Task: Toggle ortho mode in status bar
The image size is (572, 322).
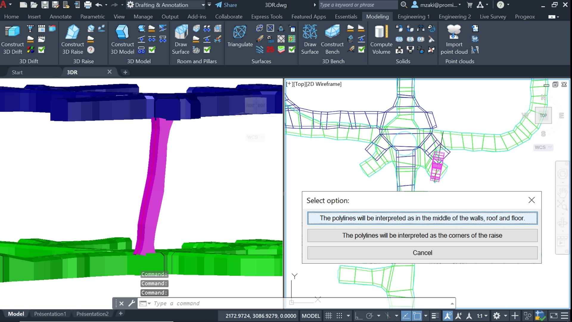Action: click(358, 316)
